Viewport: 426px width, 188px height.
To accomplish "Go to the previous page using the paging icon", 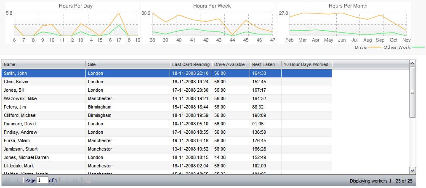I will coord(17,180).
